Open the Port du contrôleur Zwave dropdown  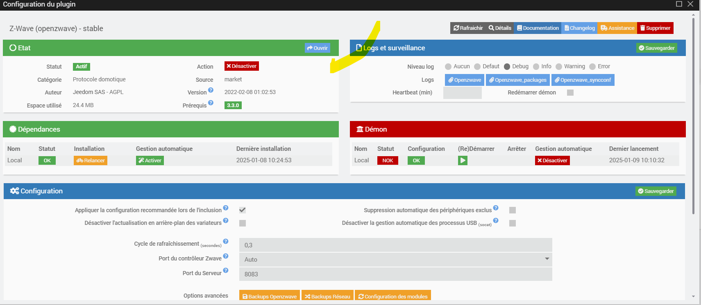396,260
